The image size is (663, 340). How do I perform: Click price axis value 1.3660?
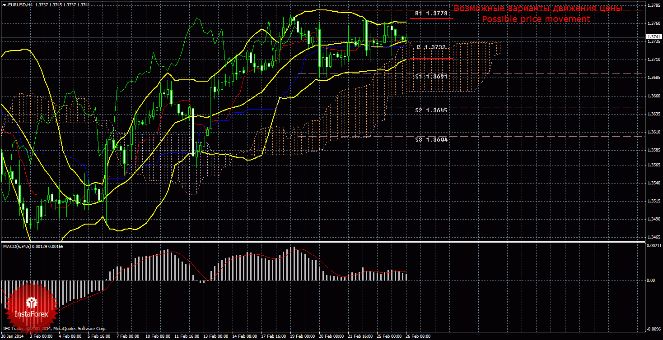coord(654,96)
